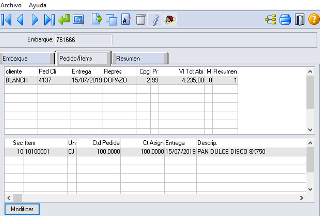The height and width of the screenshot is (216, 320).
Task: Open the Ayuda menu
Action: [x=37, y=5]
